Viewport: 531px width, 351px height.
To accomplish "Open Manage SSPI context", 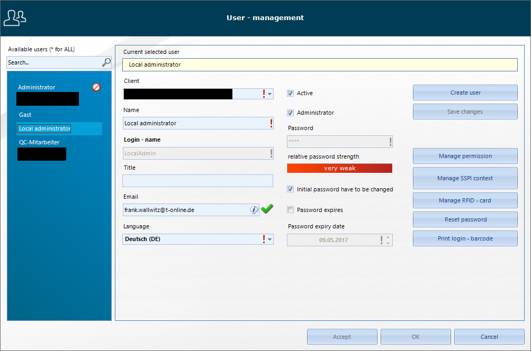I will click(x=465, y=178).
